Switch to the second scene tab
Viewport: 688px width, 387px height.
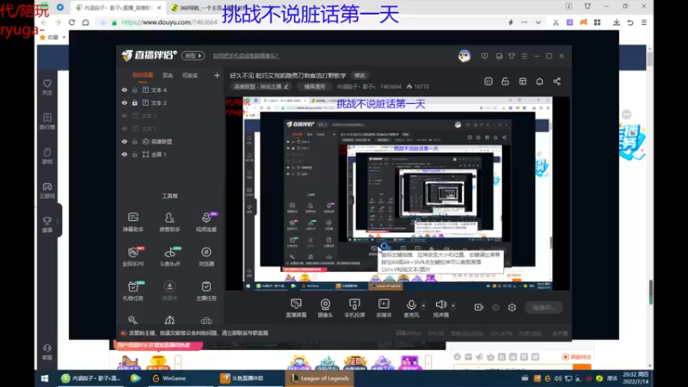click(168, 76)
